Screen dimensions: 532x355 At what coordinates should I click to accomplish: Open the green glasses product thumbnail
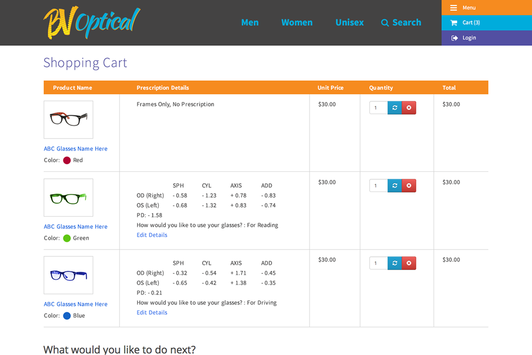(x=68, y=198)
